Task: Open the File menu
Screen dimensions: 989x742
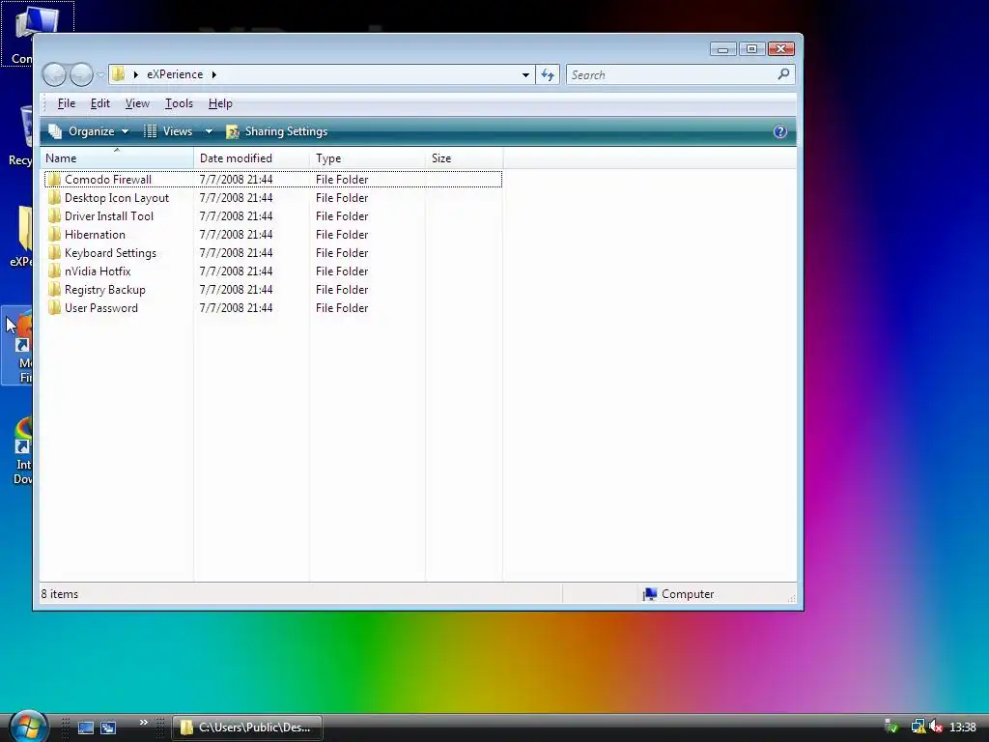Action: [67, 103]
